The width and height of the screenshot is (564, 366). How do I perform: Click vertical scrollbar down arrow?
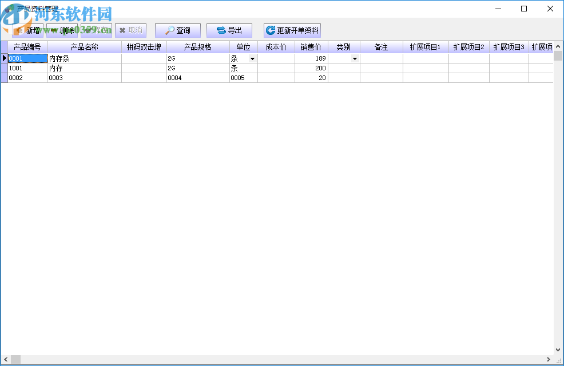(558, 350)
